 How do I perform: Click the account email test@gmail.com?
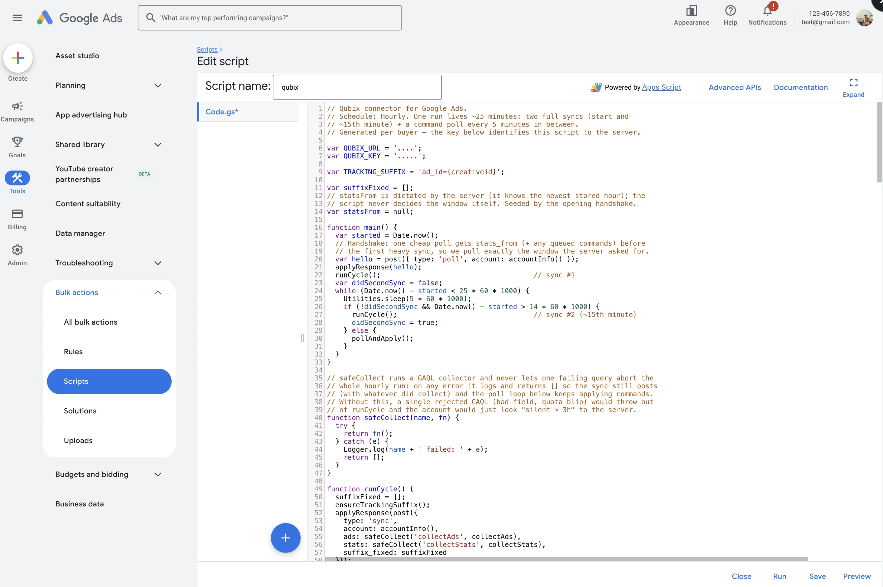(825, 22)
